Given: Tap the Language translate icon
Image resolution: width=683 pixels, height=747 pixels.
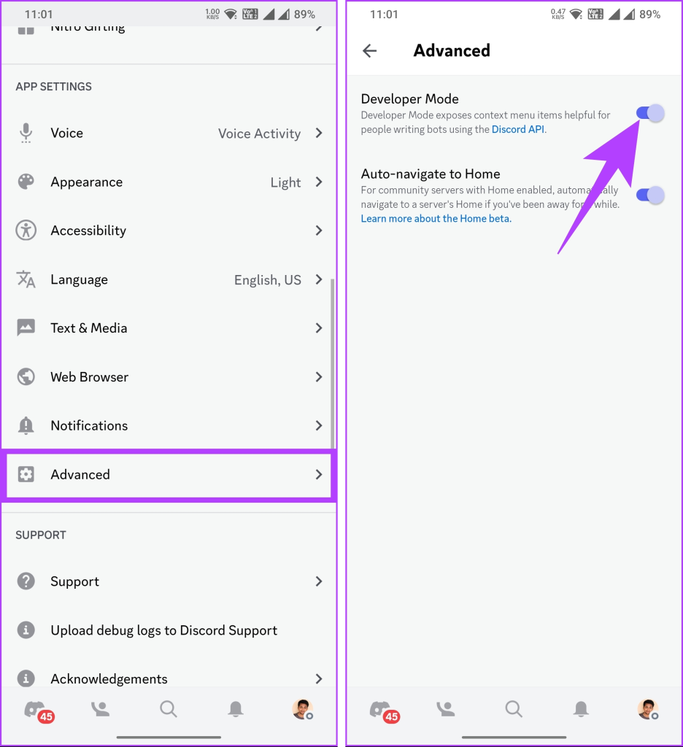Looking at the screenshot, I should tap(26, 279).
